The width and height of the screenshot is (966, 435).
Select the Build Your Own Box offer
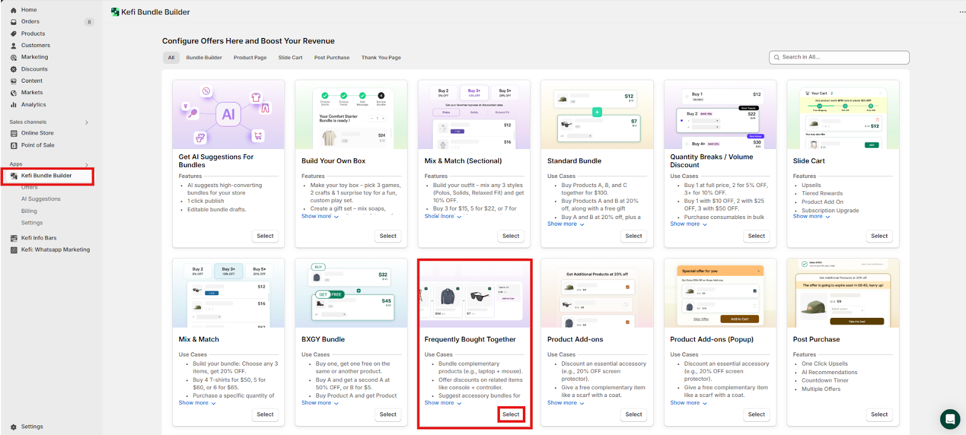tap(388, 236)
